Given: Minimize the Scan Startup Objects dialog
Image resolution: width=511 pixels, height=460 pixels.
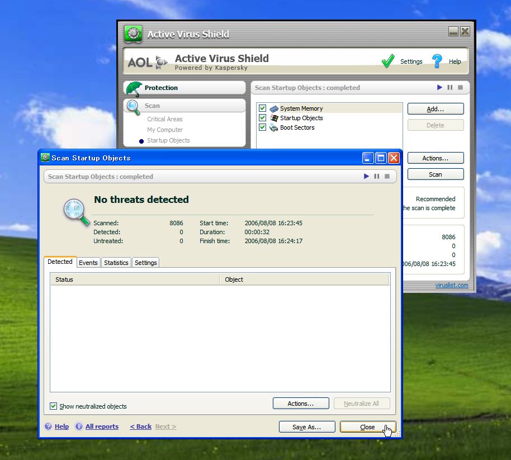Looking at the screenshot, I should pyautogui.click(x=367, y=158).
